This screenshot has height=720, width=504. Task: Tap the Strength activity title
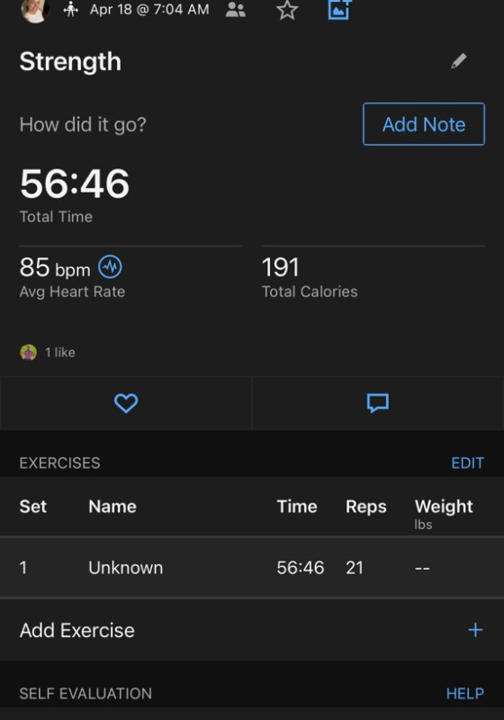pyautogui.click(x=70, y=61)
